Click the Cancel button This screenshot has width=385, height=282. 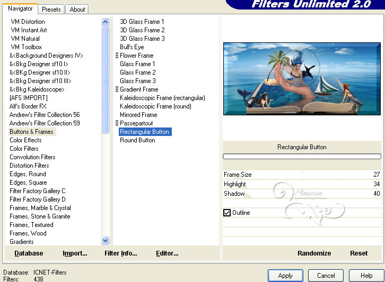tap(326, 276)
